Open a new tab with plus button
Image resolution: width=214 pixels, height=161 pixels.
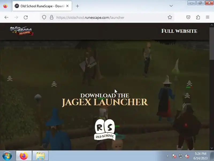[x=77, y=6]
